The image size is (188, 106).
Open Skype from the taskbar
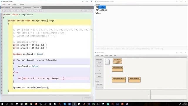click(65, 104)
